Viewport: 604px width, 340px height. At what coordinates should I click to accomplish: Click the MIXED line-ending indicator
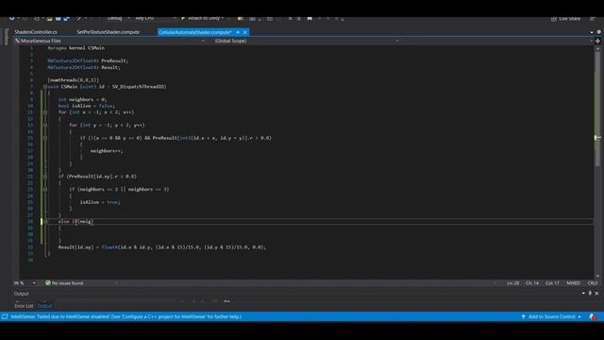click(573, 283)
